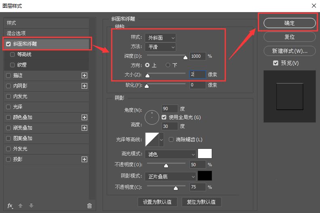Enable the 投影 checkbox
The image size is (320, 213).
tap(8, 159)
